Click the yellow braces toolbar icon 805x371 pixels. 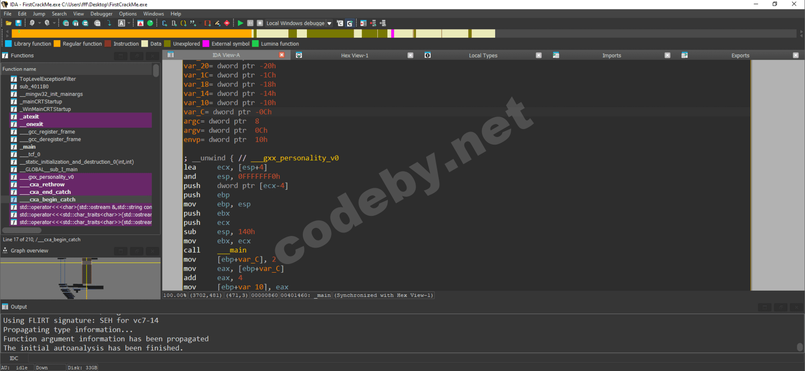(x=184, y=23)
